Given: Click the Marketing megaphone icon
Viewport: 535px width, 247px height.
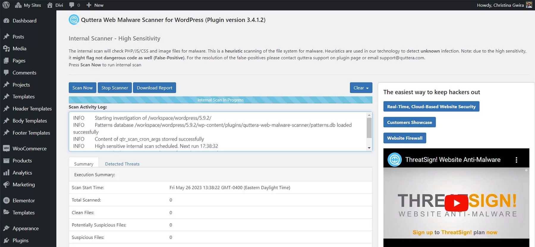Looking at the screenshot, I should click(x=6, y=184).
